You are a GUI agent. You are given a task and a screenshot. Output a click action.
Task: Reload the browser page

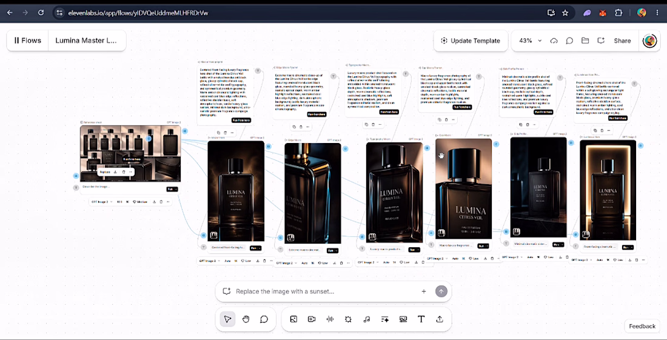(41, 13)
